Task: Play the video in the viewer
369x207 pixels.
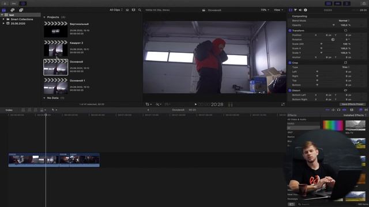Action: pos(195,104)
